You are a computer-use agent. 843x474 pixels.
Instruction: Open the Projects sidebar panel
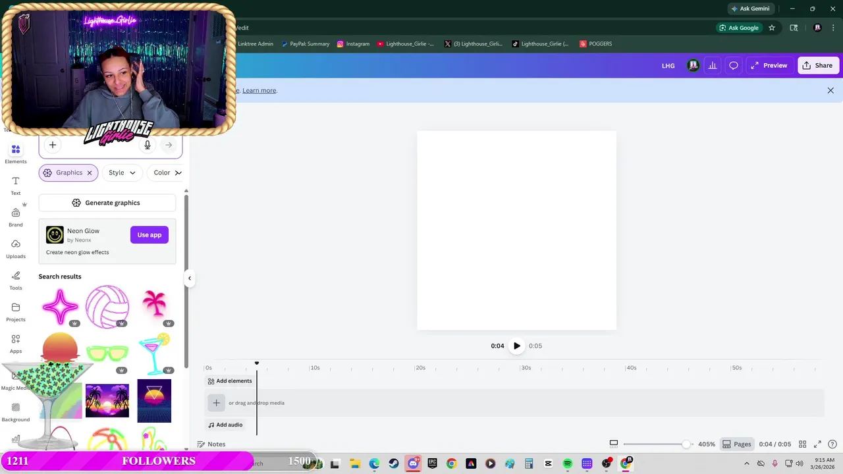pos(16,312)
